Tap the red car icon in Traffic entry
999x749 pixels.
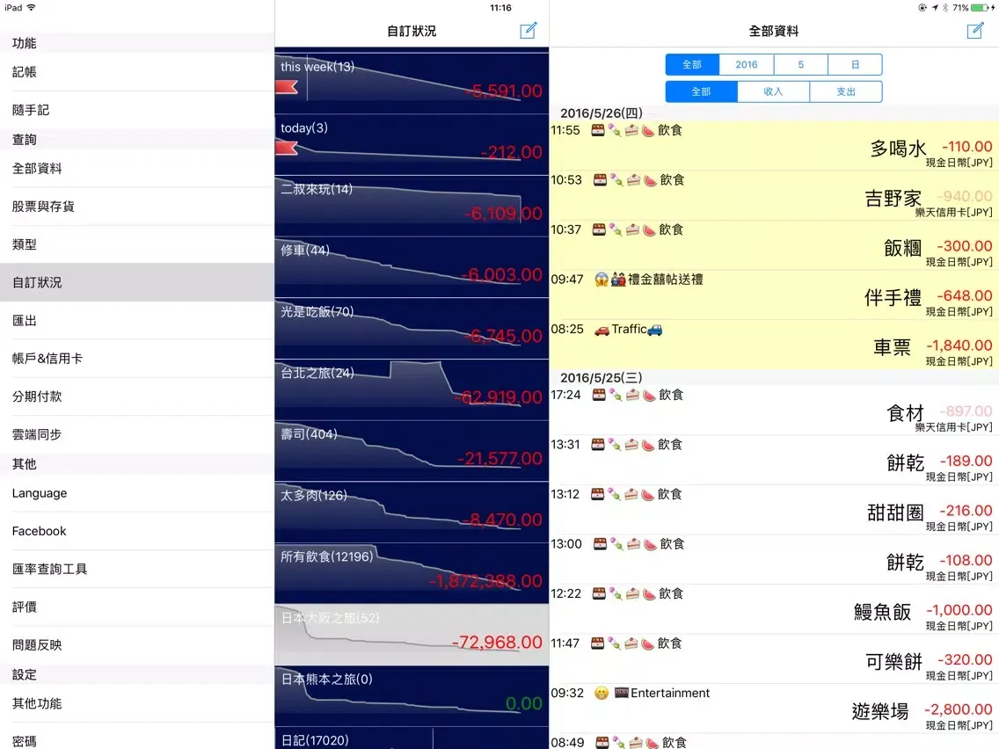coord(602,330)
